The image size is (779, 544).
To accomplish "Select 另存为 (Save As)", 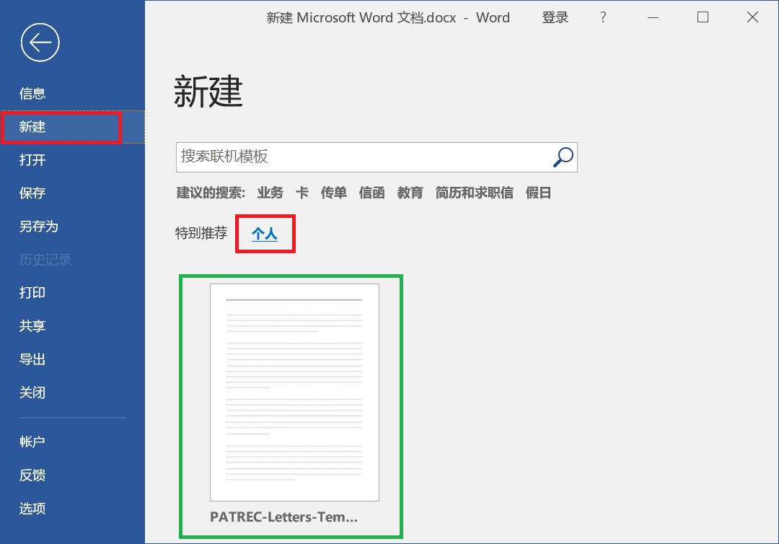I will tap(38, 226).
